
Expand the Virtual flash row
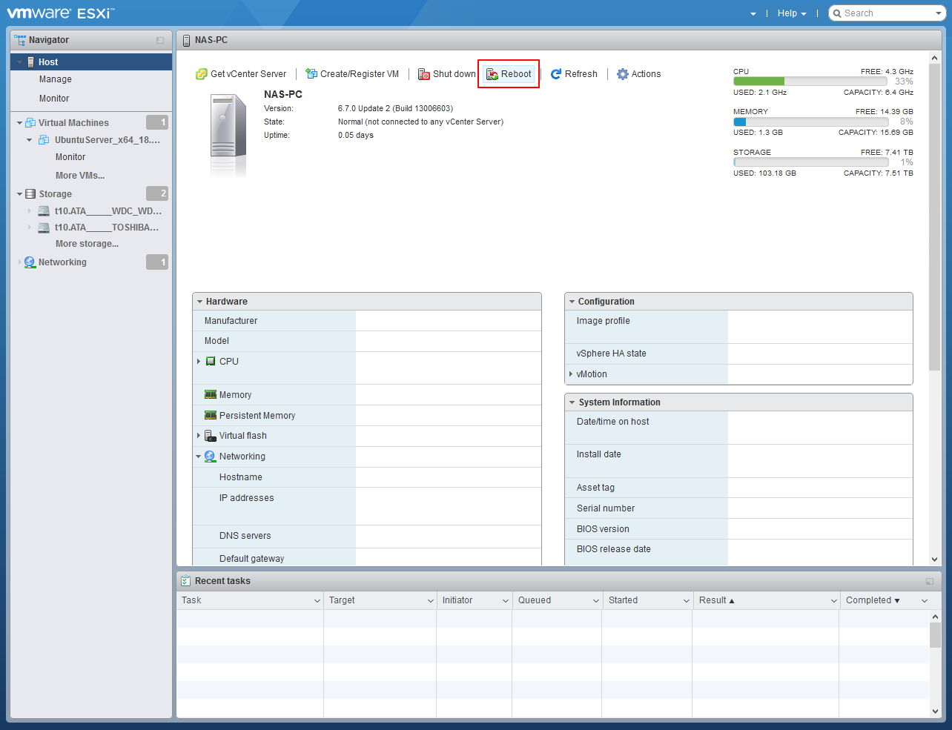click(x=199, y=436)
